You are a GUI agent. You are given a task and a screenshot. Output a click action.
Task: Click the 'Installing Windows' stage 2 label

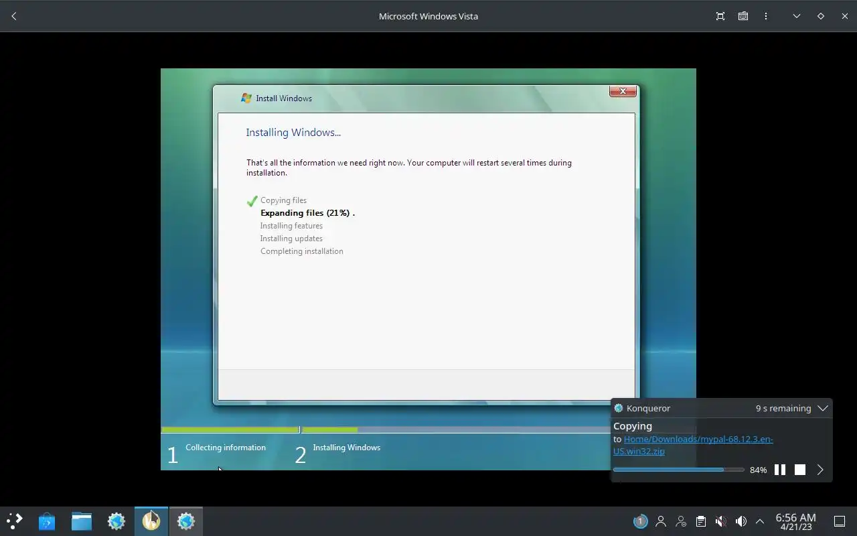click(x=346, y=448)
